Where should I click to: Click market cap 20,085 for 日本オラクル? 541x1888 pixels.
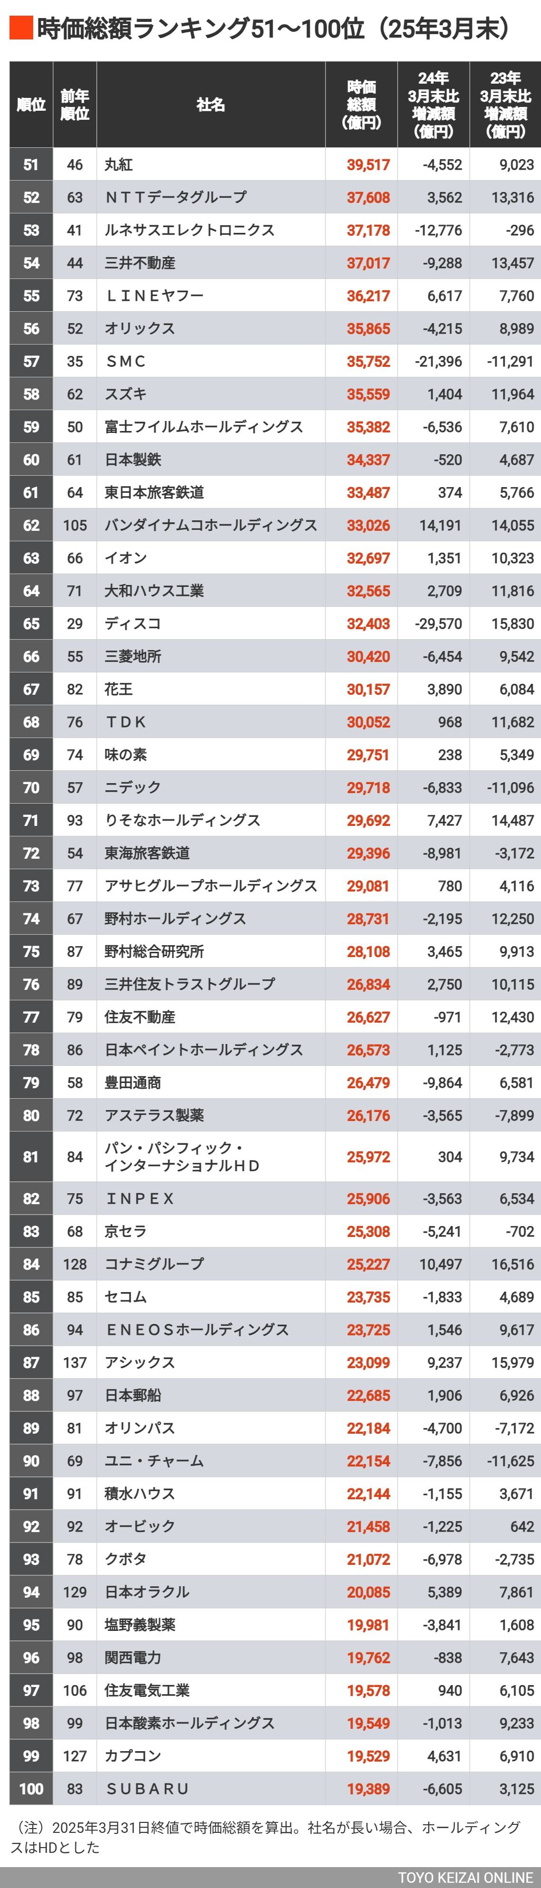tap(368, 1592)
